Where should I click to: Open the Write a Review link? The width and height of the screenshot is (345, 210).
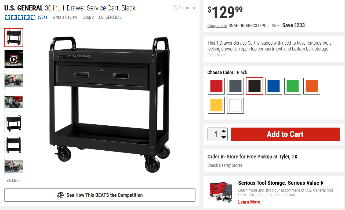tap(65, 17)
